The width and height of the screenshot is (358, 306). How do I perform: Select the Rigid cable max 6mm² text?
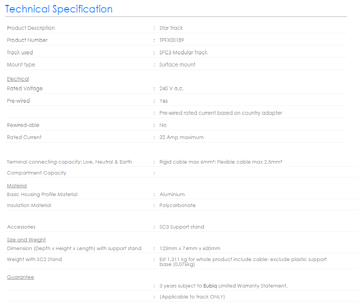coord(187,162)
